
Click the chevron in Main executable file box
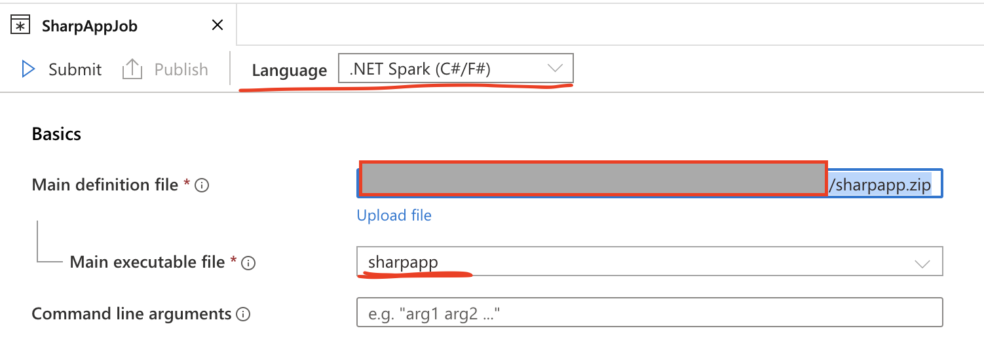(x=922, y=264)
